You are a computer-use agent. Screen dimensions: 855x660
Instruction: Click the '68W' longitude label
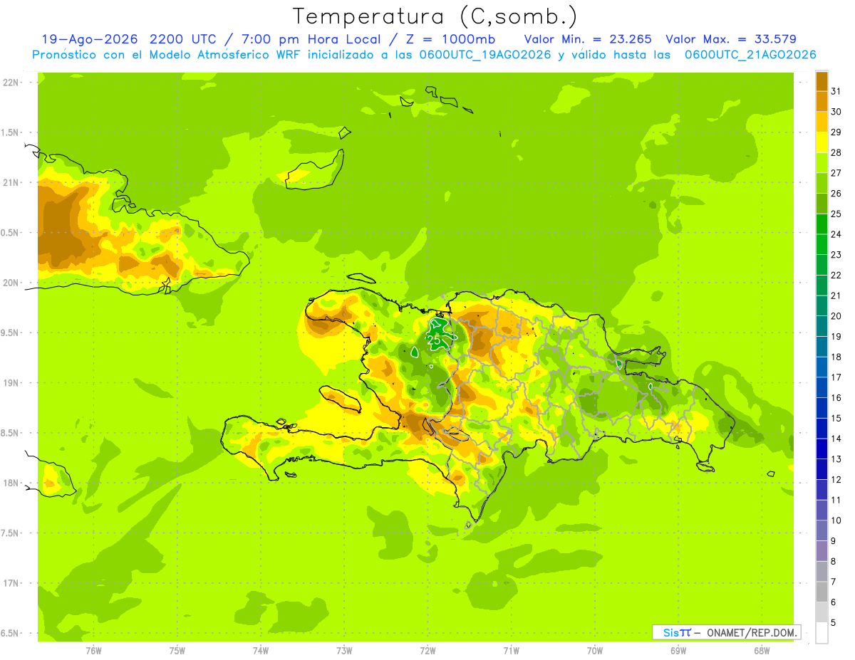tap(762, 651)
